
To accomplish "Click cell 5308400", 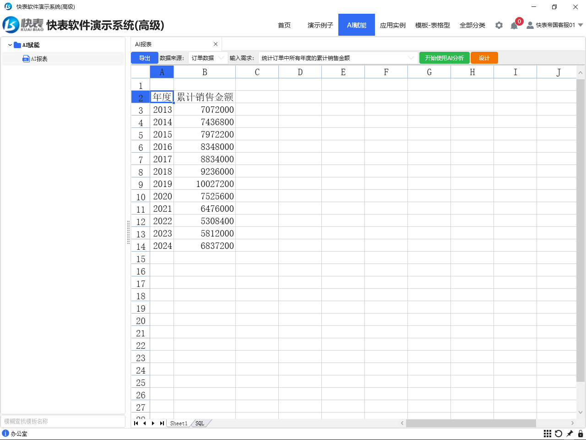I will (x=205, y=221).
